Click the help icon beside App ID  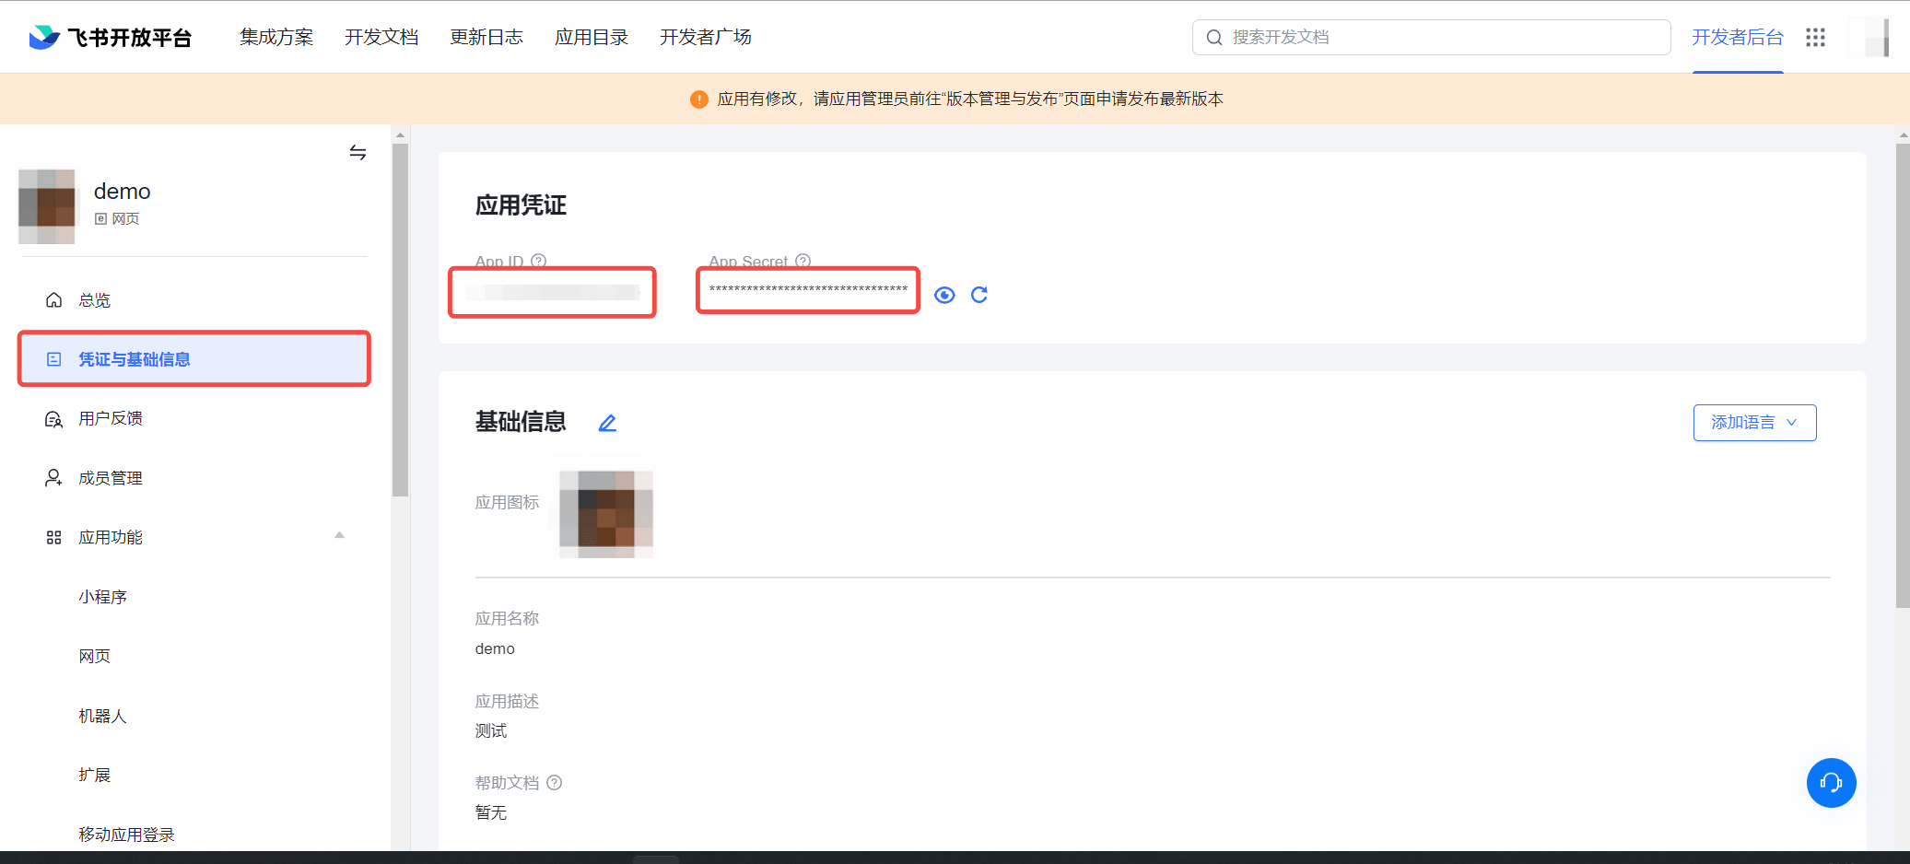539,261
